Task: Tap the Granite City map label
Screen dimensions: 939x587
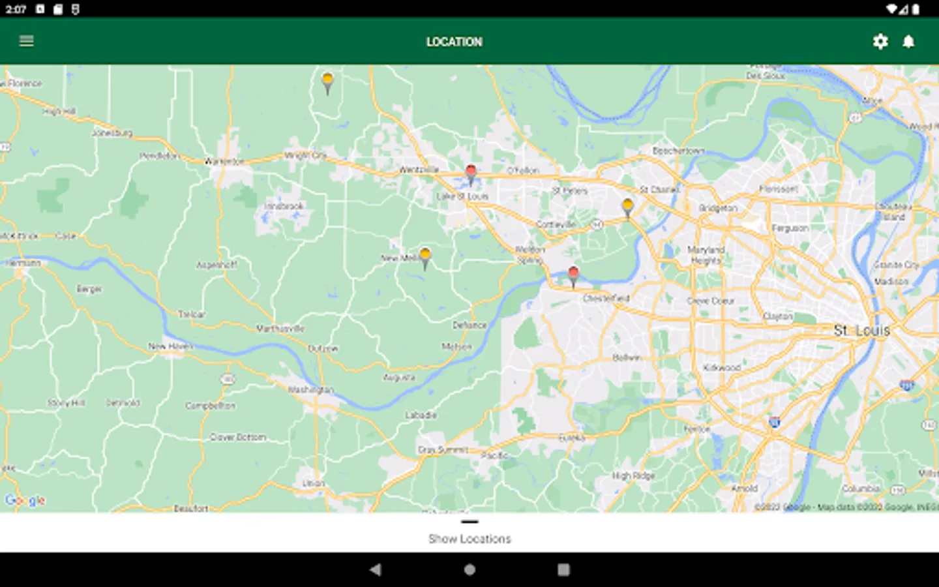Action: click(897, 265)
